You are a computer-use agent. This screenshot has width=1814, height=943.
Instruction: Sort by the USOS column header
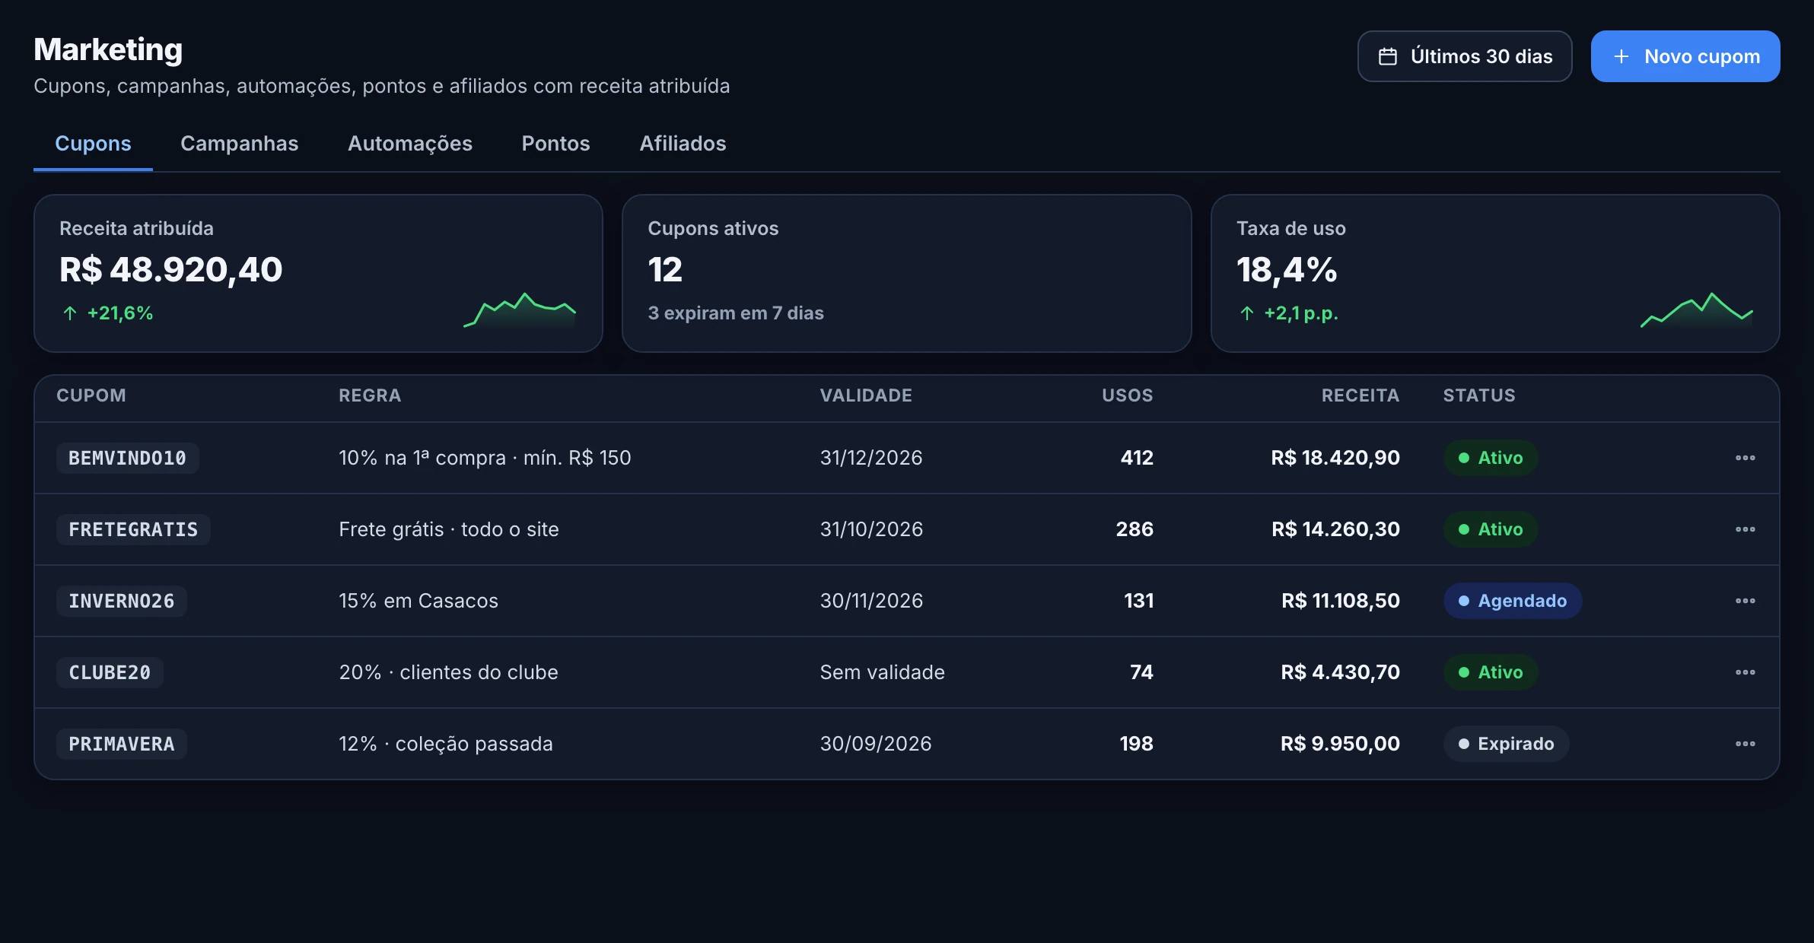pos(1128,395)
